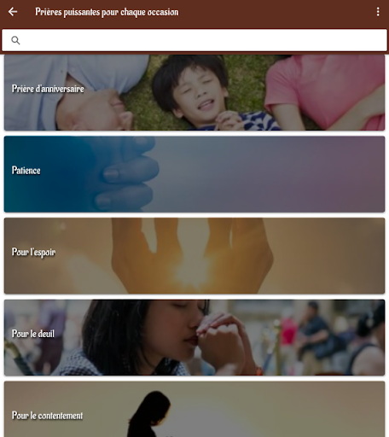This screenshot has height=437, width=389.
Task: Click the magnifying glass search icon
Action: point(15,40)
